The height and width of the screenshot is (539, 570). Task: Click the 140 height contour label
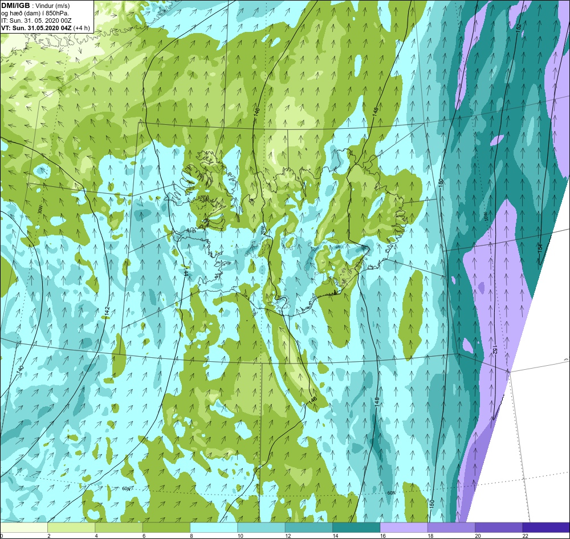coord(20,370)
